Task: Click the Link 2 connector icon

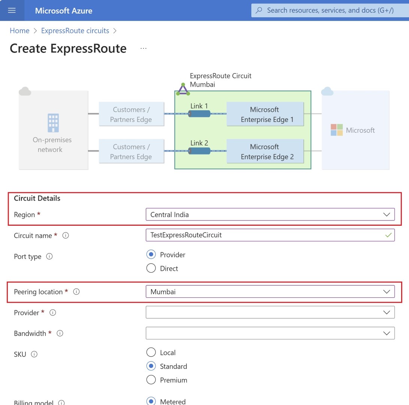Action: (x=199, y=151)
